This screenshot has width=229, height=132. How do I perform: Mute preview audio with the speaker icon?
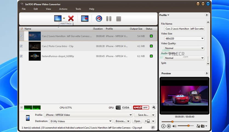pos(174,126)
